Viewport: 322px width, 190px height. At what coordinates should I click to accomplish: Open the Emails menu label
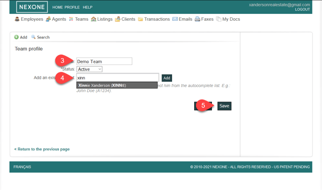click(x=186, y=19)
